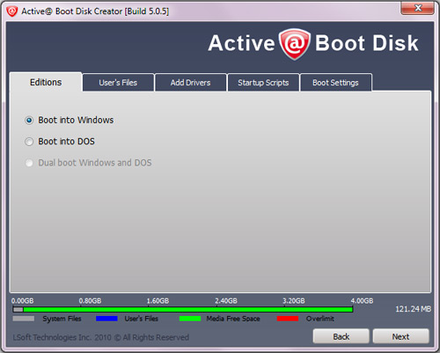Click the green media free space bar

[187, 309]
